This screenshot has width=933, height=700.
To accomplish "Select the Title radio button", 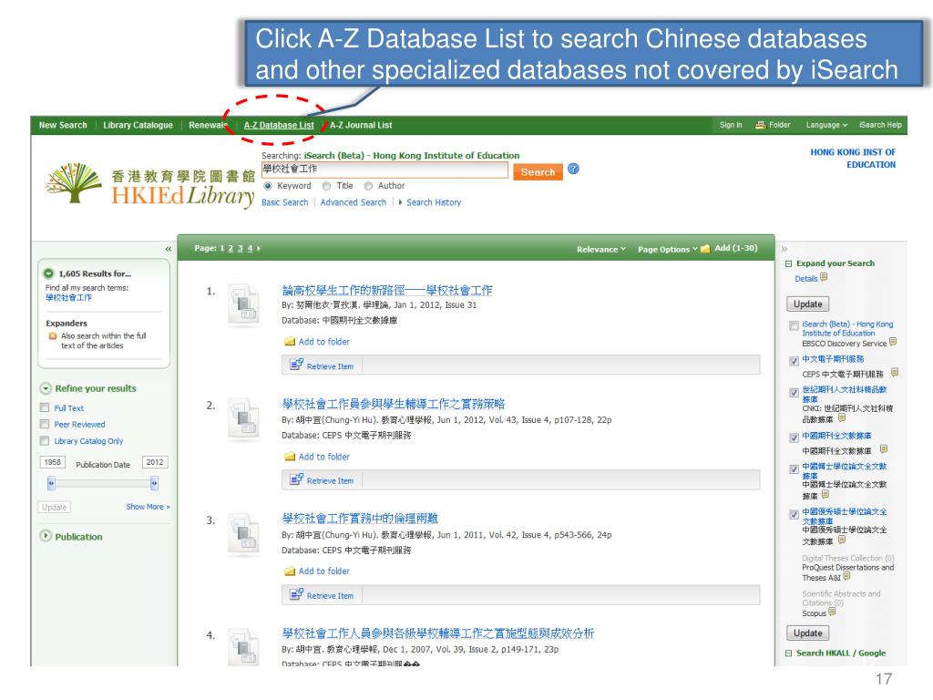I will (x=327, y=186).
